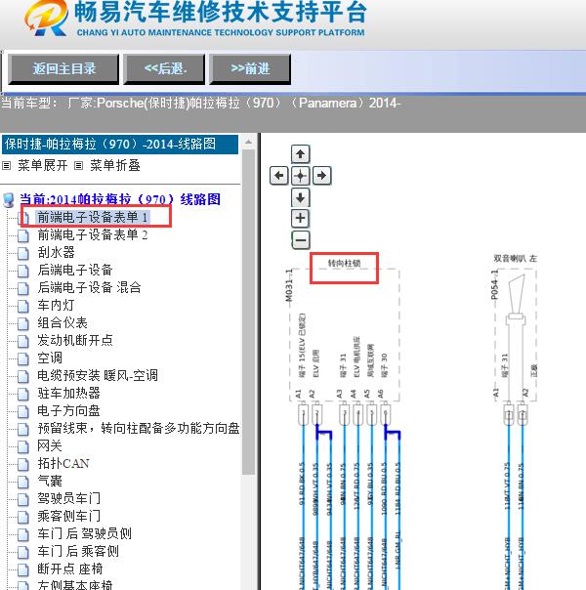Viewport: 586px width, 590px height.
Task: Click the page icon beside 电子方向盘
Action: click(x=23, y=411)
